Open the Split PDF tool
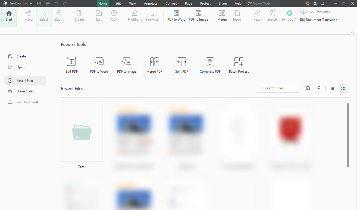Viewport: 357px width, 210px height. point(181,64)
